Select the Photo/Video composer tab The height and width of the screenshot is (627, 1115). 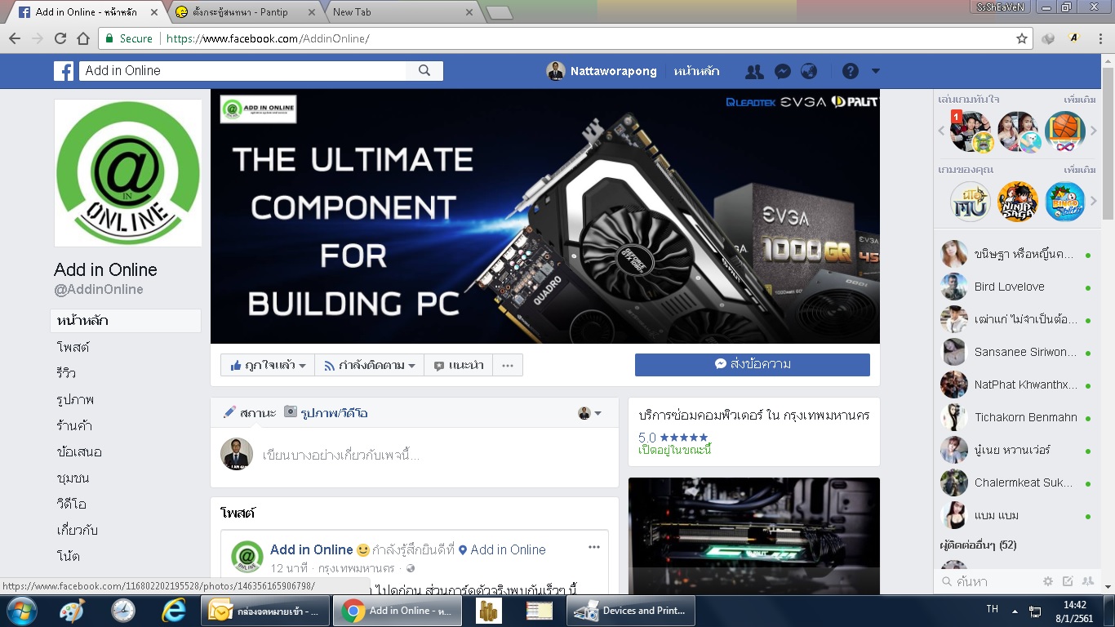tap(326, 413)
